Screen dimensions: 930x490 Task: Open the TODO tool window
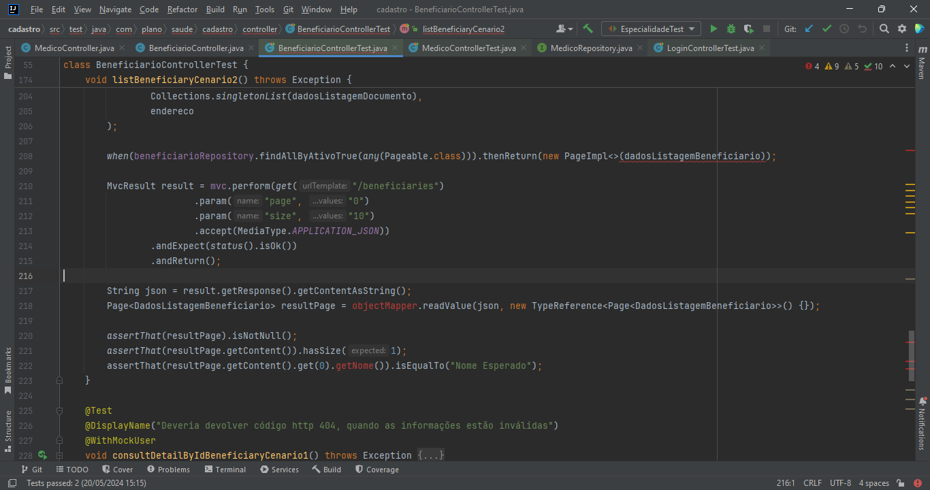point(72,470)
